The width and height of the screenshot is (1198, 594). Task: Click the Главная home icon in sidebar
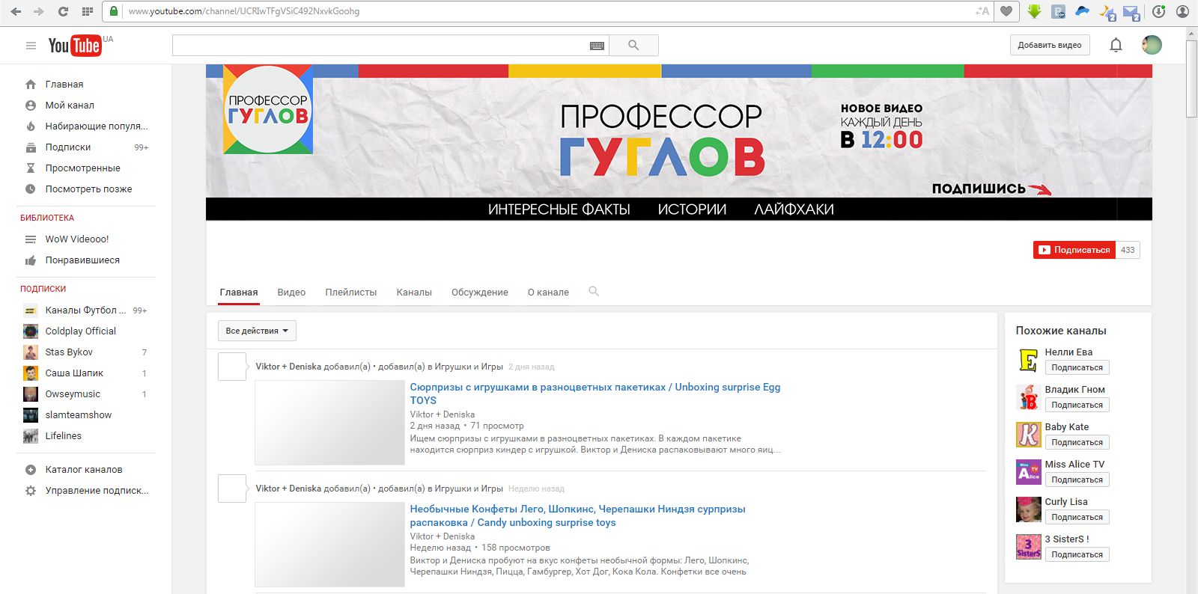point(31,85)
